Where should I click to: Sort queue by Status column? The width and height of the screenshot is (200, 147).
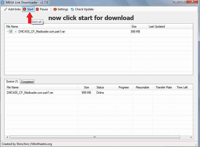(x=105, y=87)
